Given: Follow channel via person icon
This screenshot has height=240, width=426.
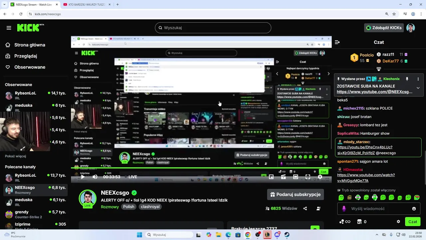Looking at the screenshot, I should tap(319, 209).
